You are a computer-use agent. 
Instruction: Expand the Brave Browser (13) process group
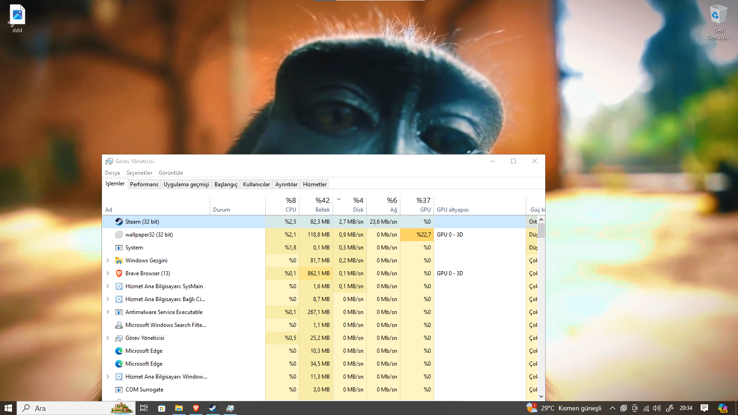pyautogui.click(x=108, y=273)
